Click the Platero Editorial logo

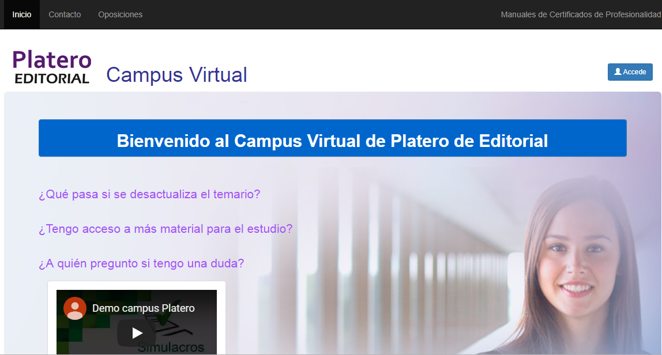(x=51, y=67)
